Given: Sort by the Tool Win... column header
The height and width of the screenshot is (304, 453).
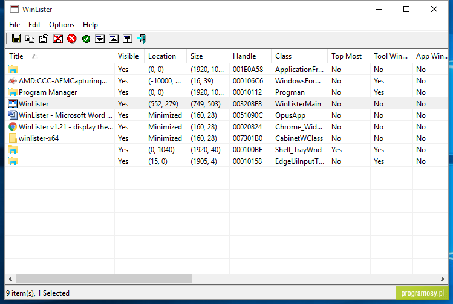Looking at the screenshot, I should pyautogui.click(x=391, y=56).
